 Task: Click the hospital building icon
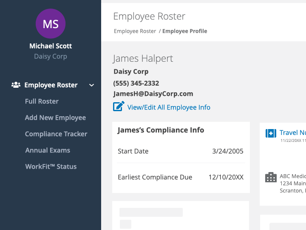click(271, 177)
